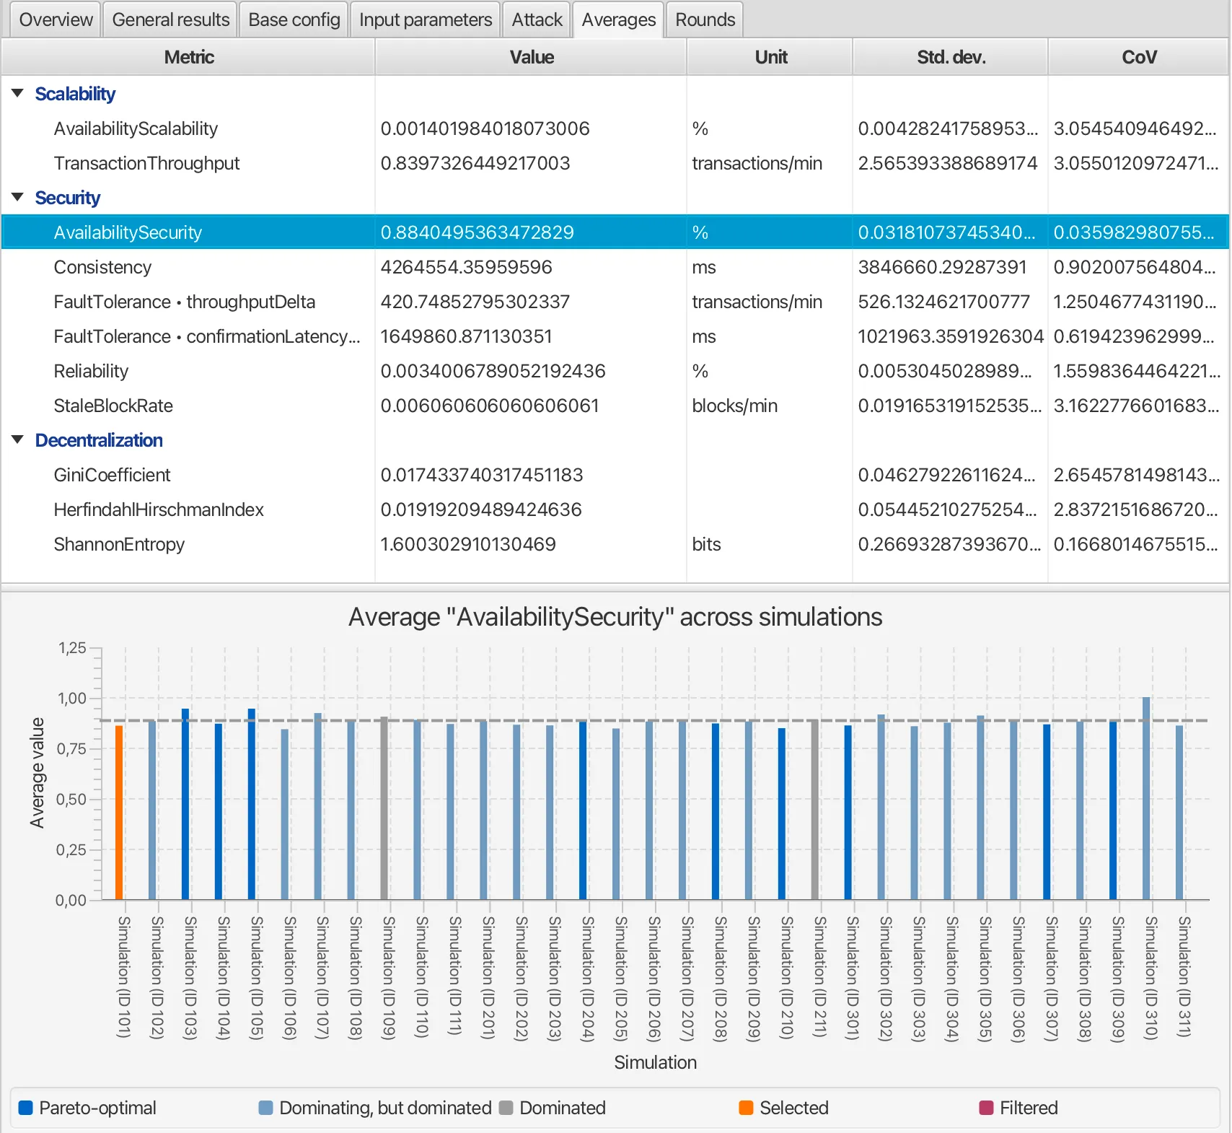The width and height of the screenshot is (1232, 1133).
Task: Click the gray Simulation ID 211 bar
Action: pos(815,810)
